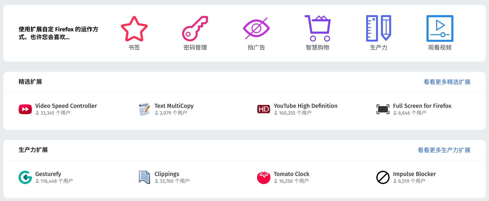Click the YouTube High Definition HD icon
This screenshot has height=201, width=489.
(264, 109)
